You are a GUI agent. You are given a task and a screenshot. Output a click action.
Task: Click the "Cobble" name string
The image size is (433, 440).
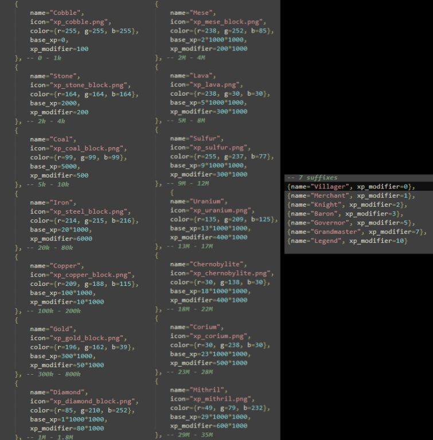(x=68, y=12)
